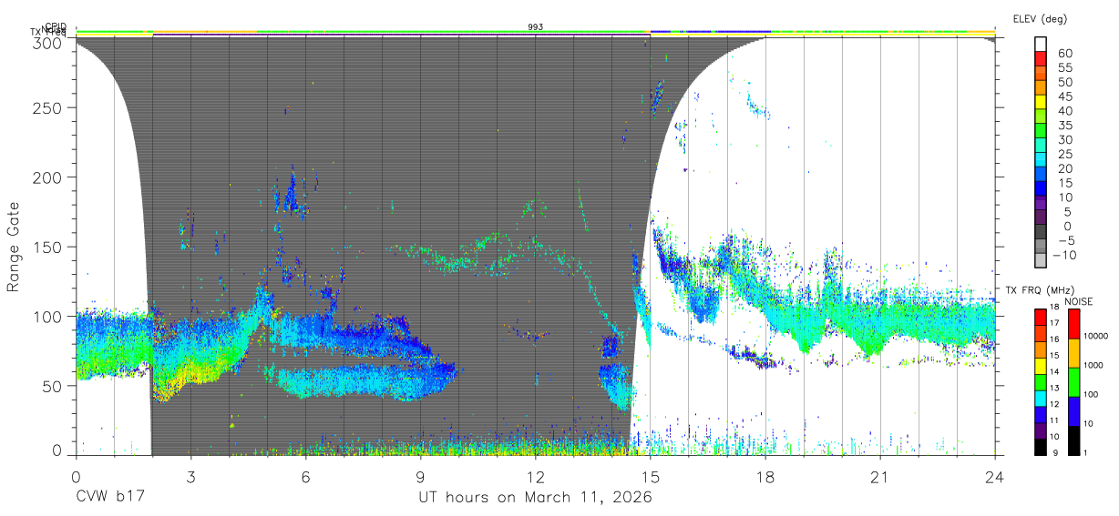
Task: Click the '9' tick on the UT hours axis
Action: click(x=420, y=476)
